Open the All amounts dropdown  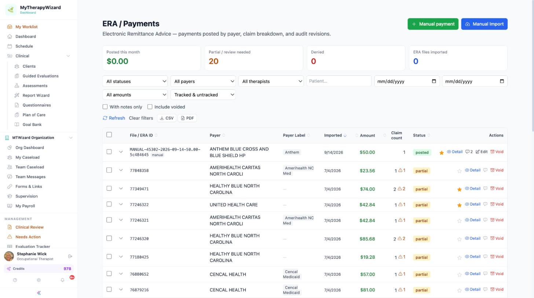135,95
